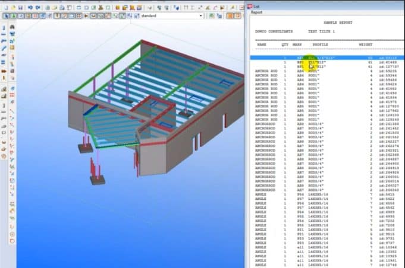Click the yellow square plate icon
The image size is (405, 268).
[x=12, y=47]
